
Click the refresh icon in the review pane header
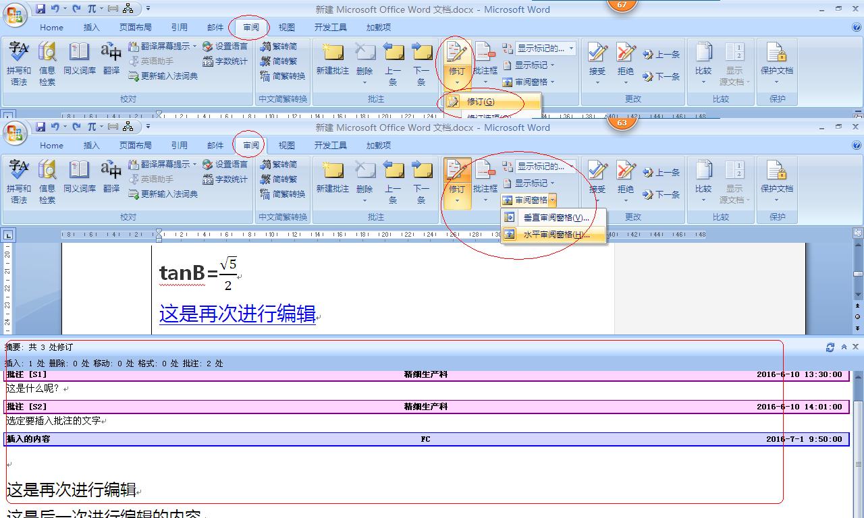point(830,347)
